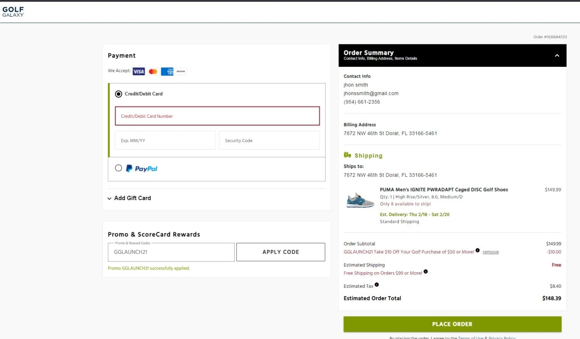The image size is (580, 339).
Task: Select the Credit/Debit Card radio button
Action: pyautogui.click(x=119, y=94)
